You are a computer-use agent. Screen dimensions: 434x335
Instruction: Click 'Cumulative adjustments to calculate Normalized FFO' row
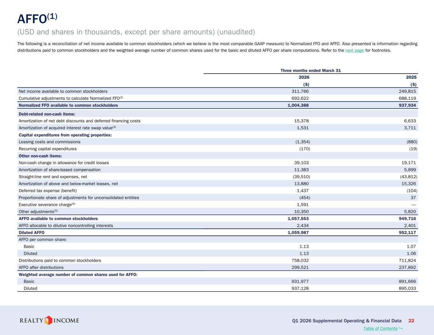click(x=218, y=98)
